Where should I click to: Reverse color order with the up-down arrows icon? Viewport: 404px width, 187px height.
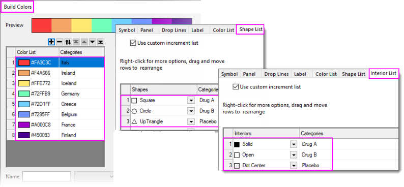pyautogui.click(x=68, y=42)
